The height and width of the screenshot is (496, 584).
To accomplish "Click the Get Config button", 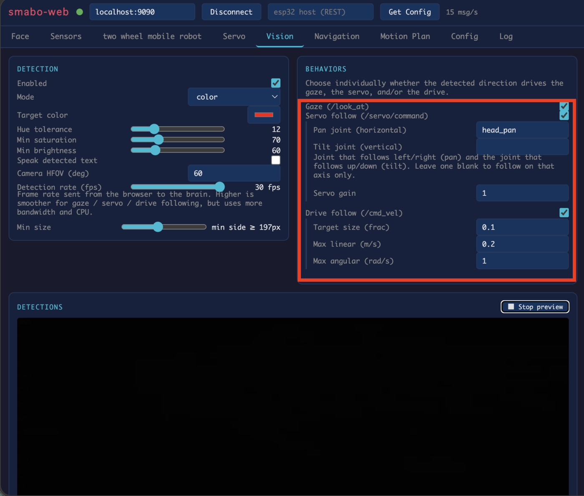I will (410, 12).
